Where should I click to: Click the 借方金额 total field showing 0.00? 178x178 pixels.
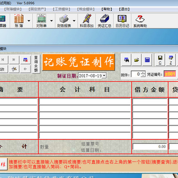coord(150,146)
